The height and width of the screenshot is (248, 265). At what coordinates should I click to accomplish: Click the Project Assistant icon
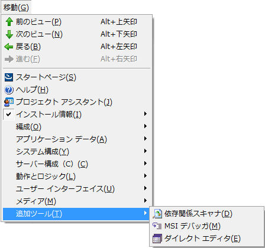pos(9,102)
